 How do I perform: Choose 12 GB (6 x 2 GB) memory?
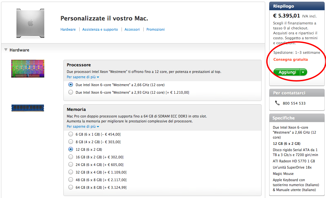pyautogui.click(x=71, y=149)
